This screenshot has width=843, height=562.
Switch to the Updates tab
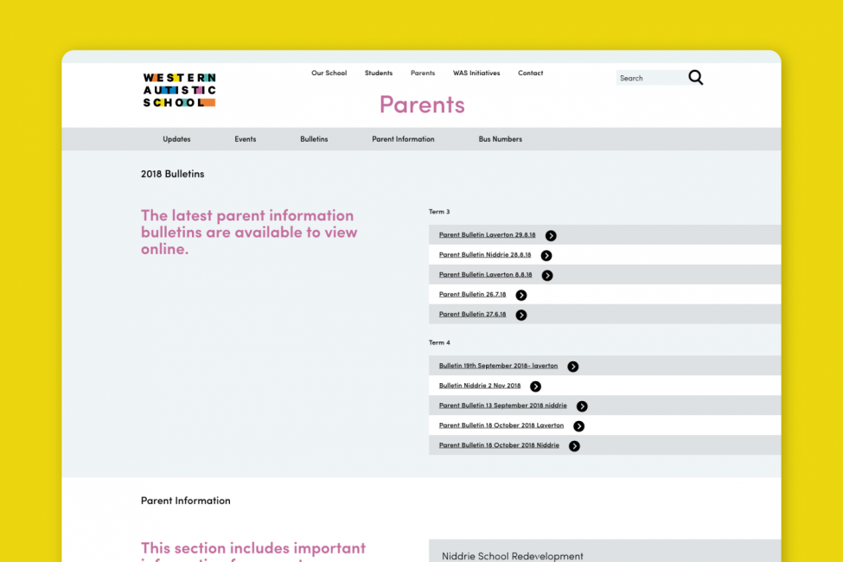(176, 138)
